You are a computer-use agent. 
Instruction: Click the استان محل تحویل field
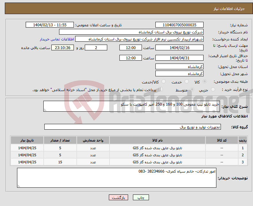[x=179, y=67]
